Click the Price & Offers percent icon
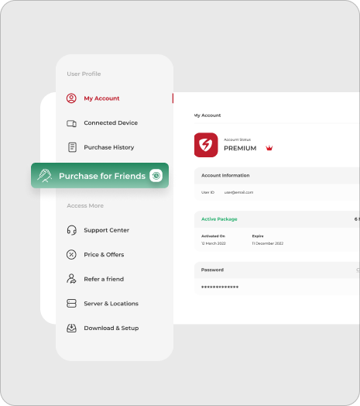Screen dimensions: 360x406 pyautogui.click(x=71, y=255)
